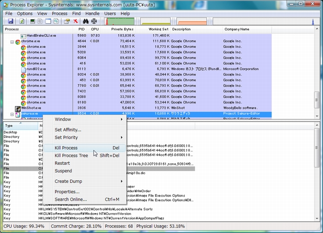
Task: Click the green CPU usage history graph
Action: point(120,21)
